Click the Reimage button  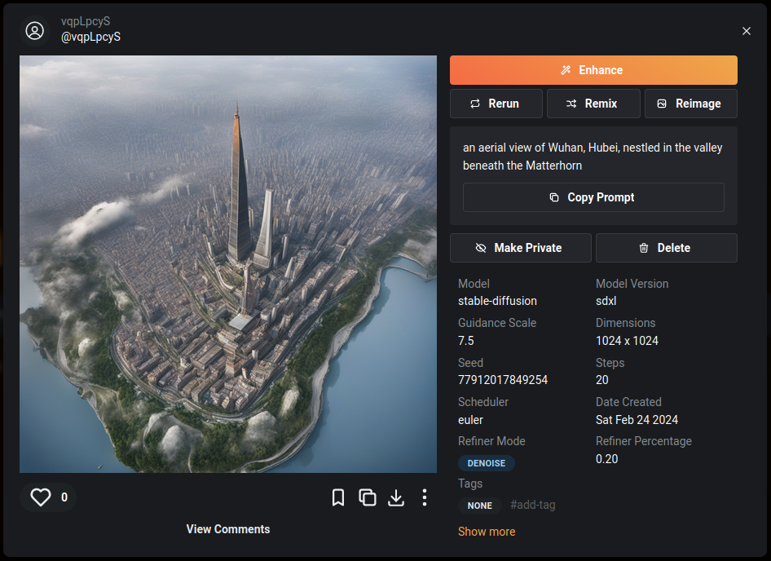pos(690,104)
